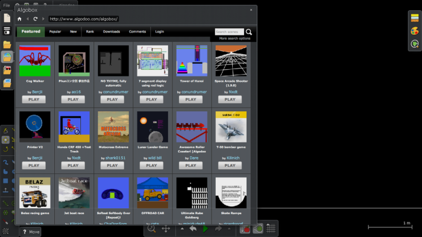Open the File menu
Viewport: 422px width, 237px height.
[x=7, y=5]
